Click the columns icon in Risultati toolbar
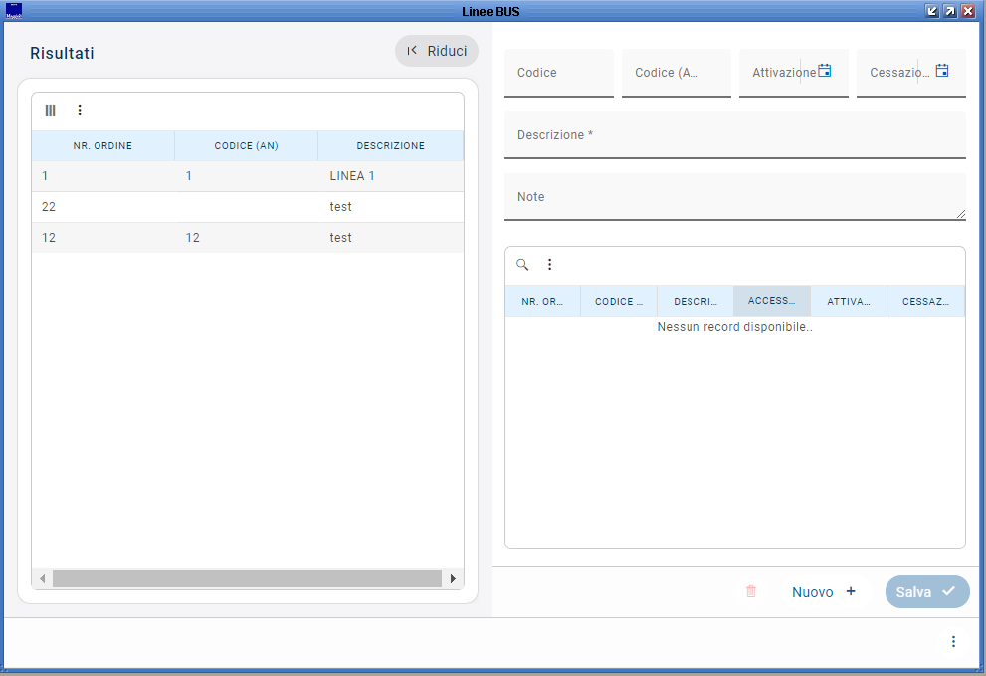 pos(51,111)
